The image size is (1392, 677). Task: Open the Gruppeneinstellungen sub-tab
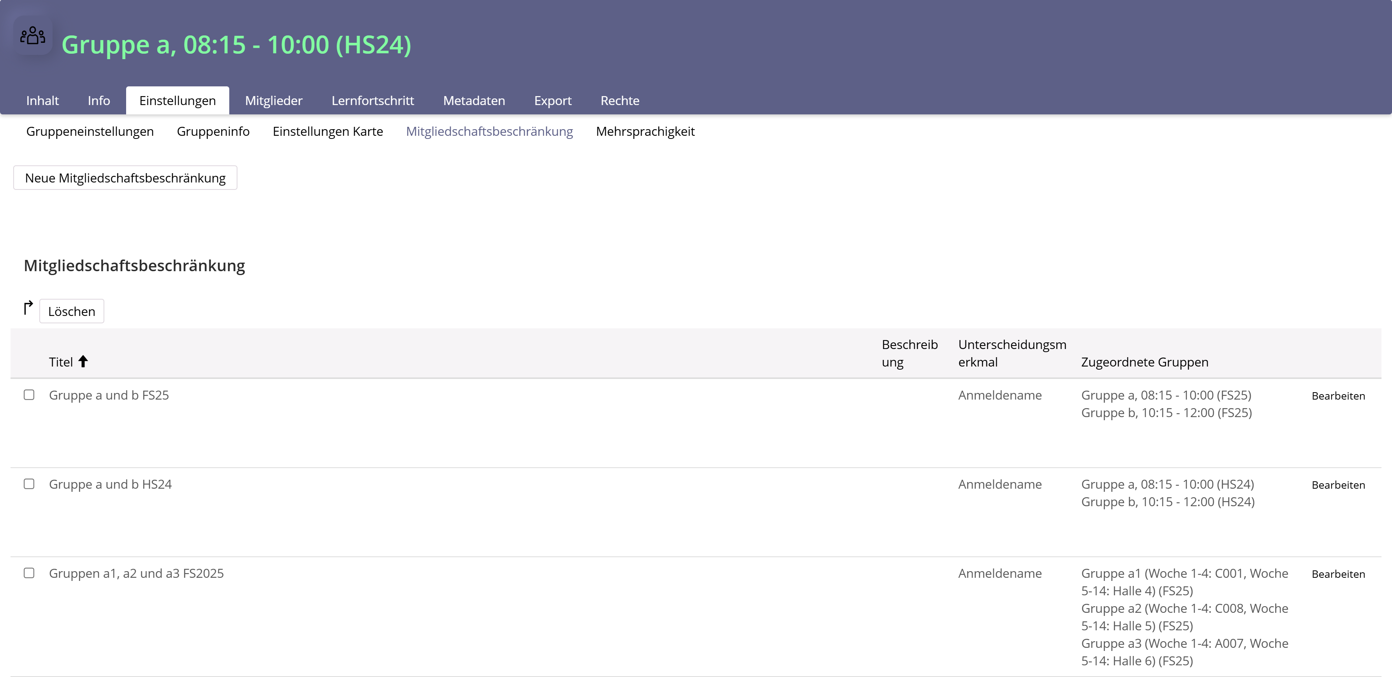tap(90, 131)
